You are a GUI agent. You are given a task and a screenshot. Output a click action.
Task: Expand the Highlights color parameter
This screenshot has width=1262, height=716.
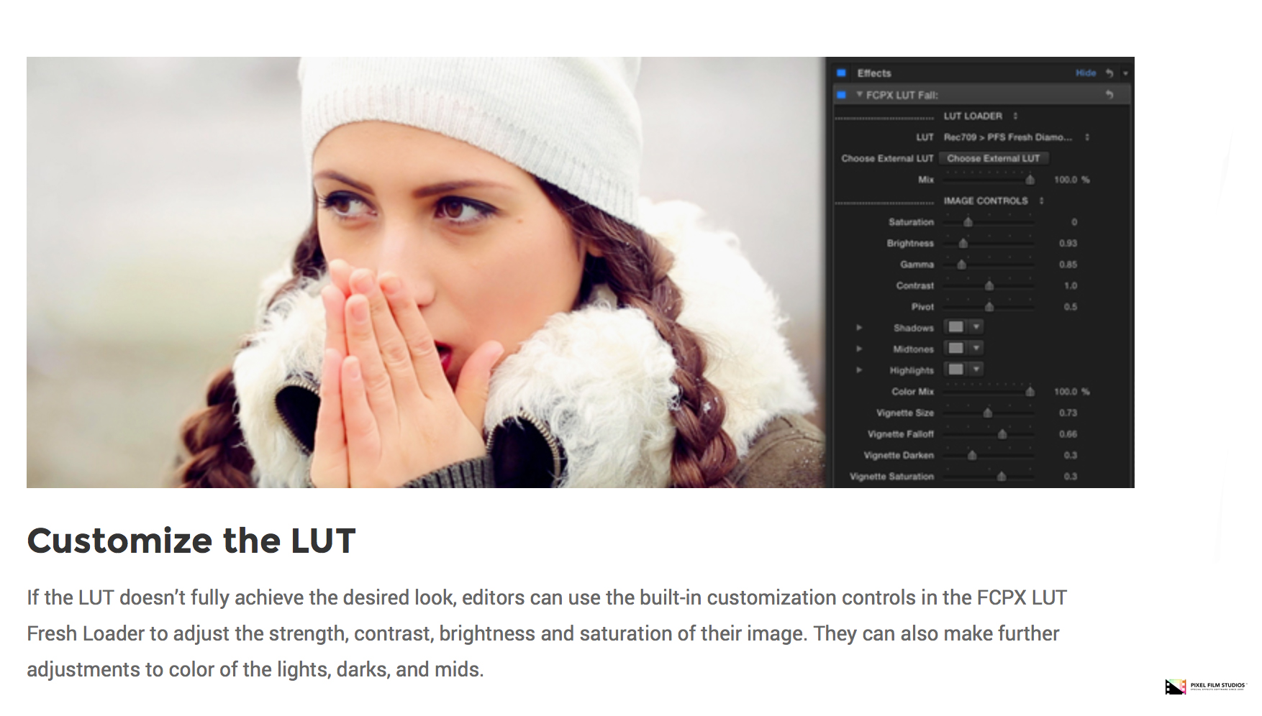coord(859,370)
